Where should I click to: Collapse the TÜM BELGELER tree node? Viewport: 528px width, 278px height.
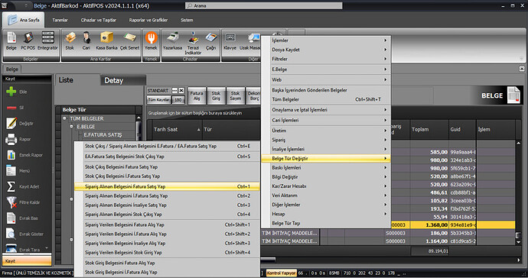pos(64,118)
